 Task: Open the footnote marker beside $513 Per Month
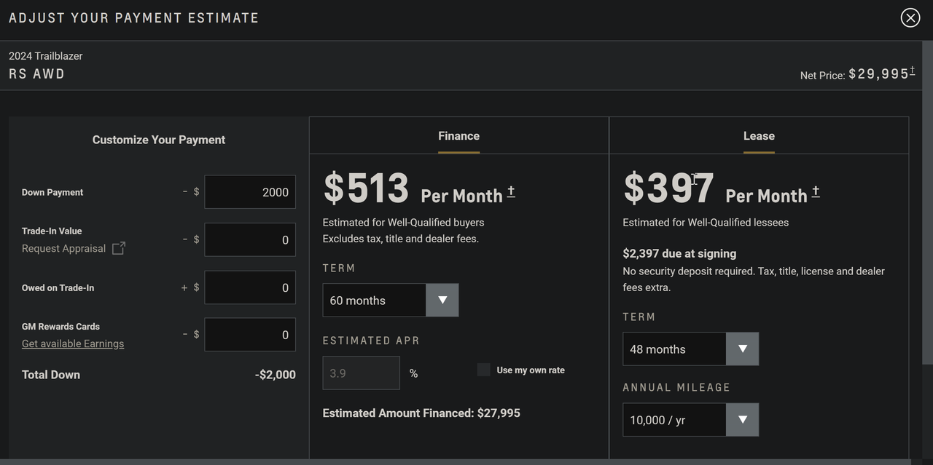[x=511, y=191]
